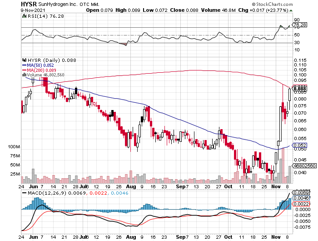Click the volume bars icon beside Volume 46,802,560
The image size is (318, 241).
24,75
